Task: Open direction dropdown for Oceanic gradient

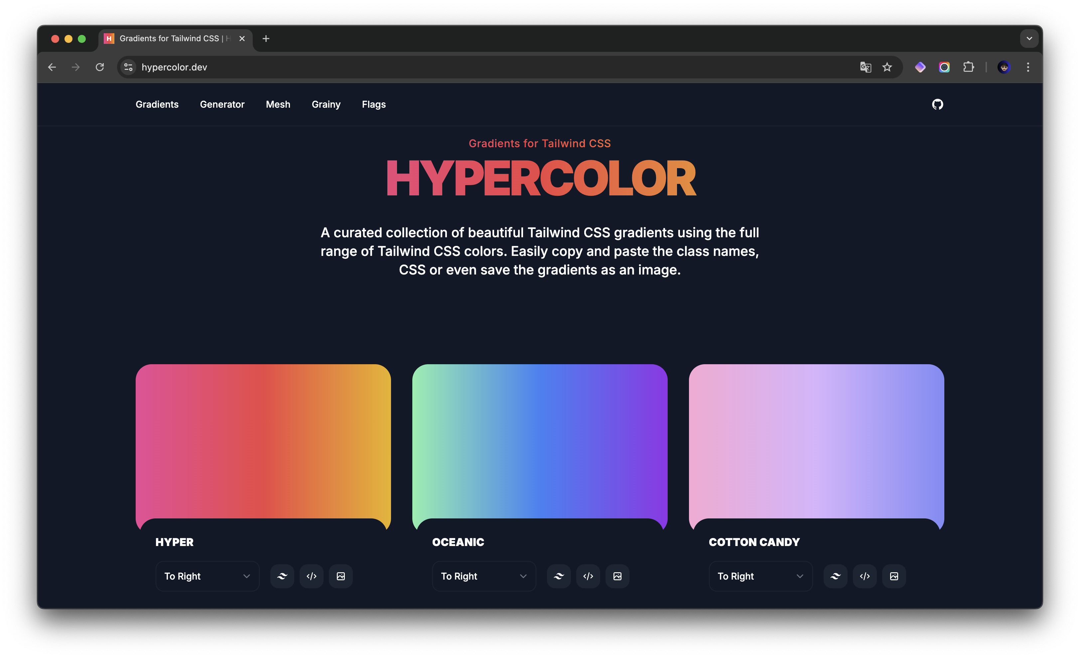Action: 484,576
